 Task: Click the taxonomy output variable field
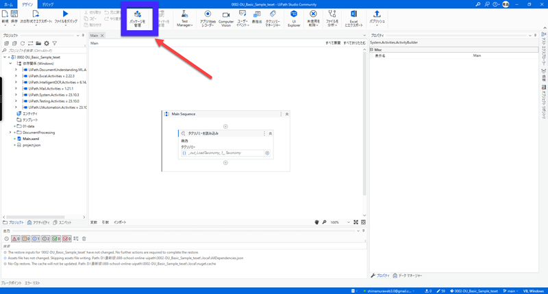222,152
